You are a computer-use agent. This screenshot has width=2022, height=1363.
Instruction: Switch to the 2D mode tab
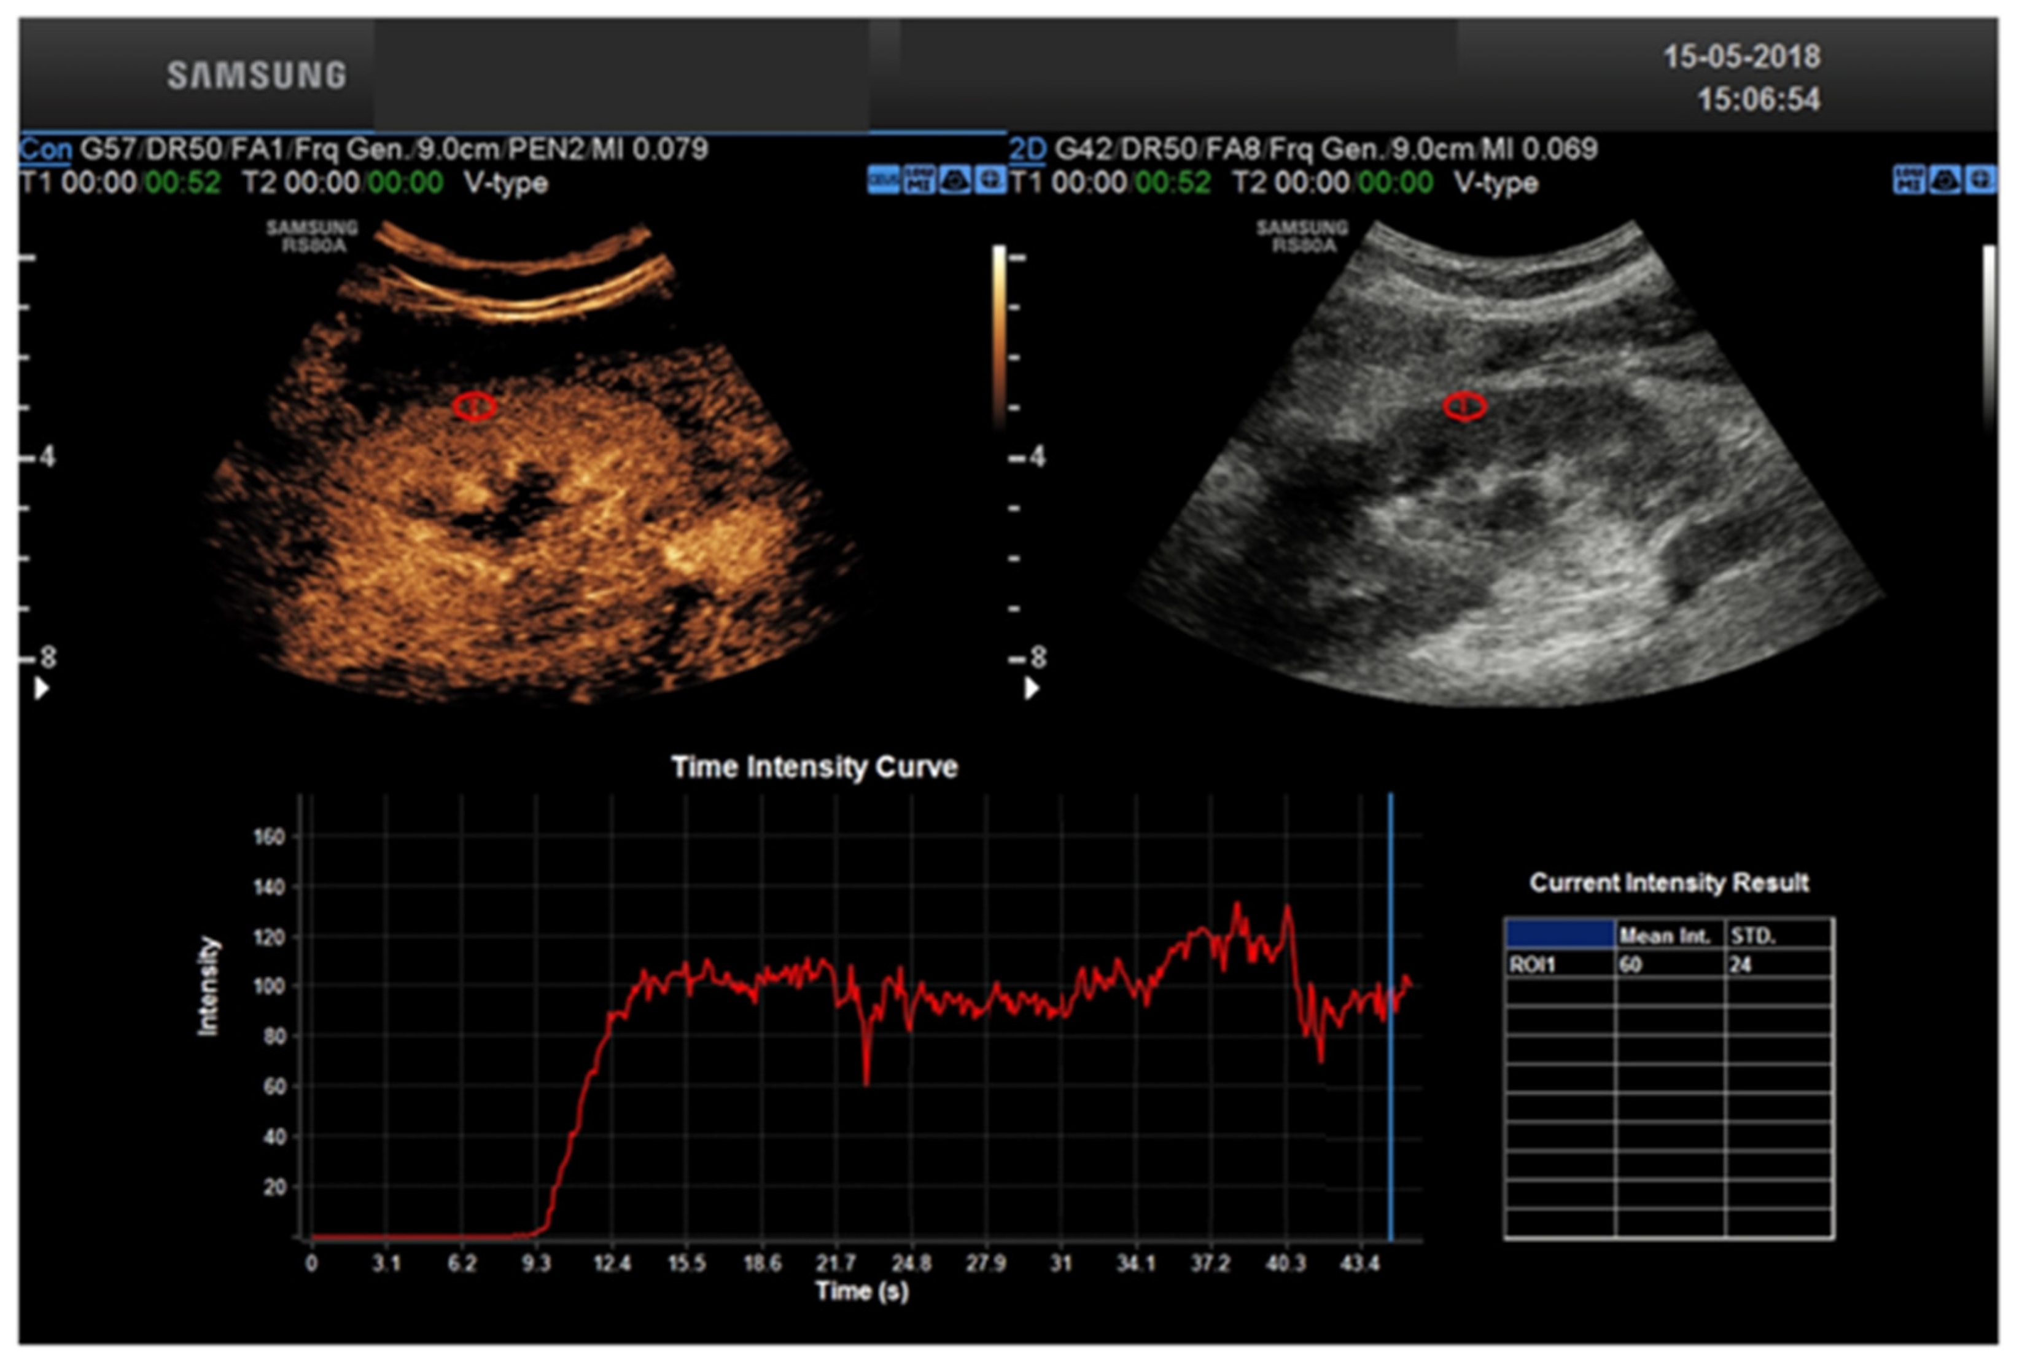(x=1027, y=149)
